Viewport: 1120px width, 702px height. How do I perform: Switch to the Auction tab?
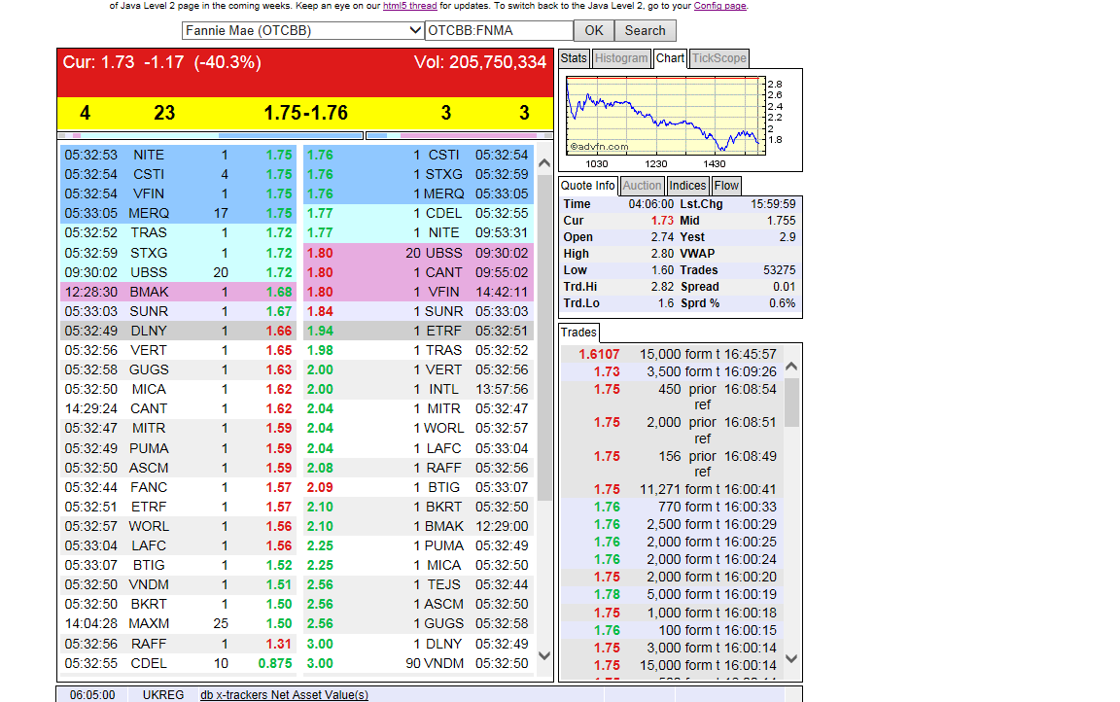tap(642, 186)
